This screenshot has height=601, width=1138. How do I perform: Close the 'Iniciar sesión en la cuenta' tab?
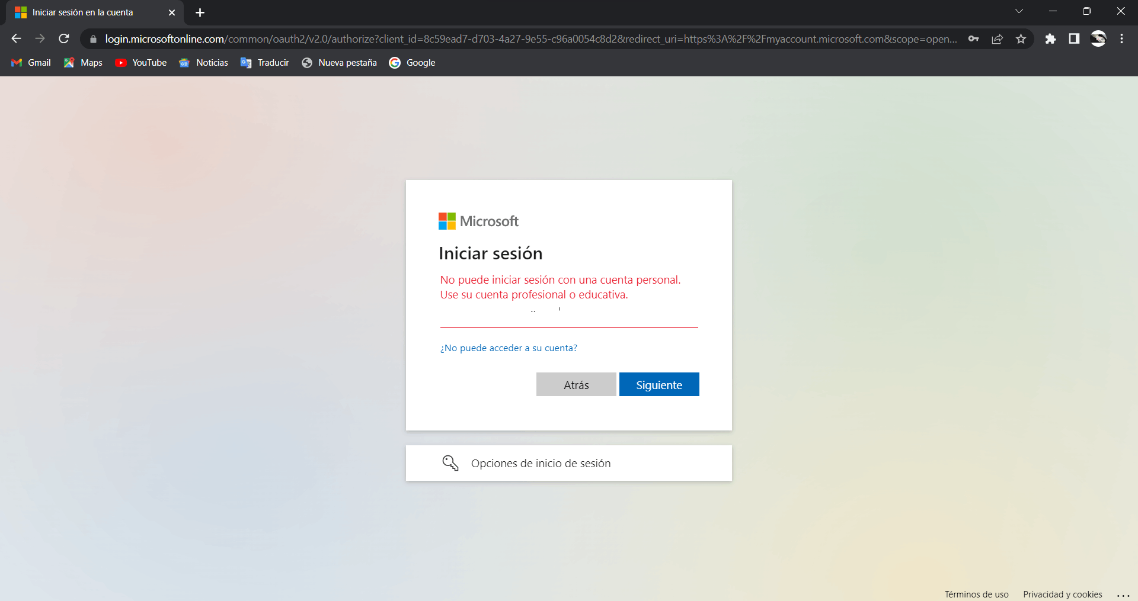tap(172, 12)
